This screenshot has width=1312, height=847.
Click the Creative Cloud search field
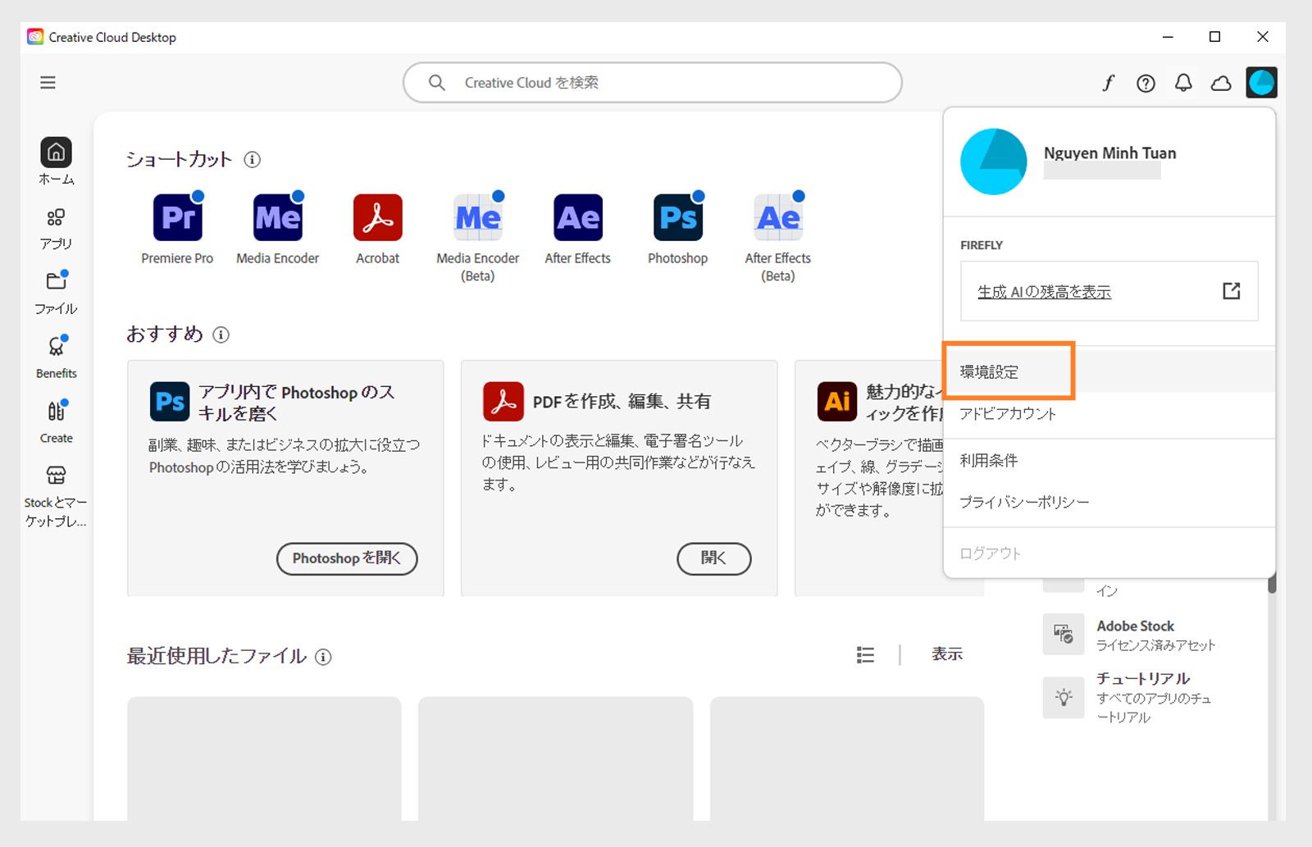tap(652, 83)
